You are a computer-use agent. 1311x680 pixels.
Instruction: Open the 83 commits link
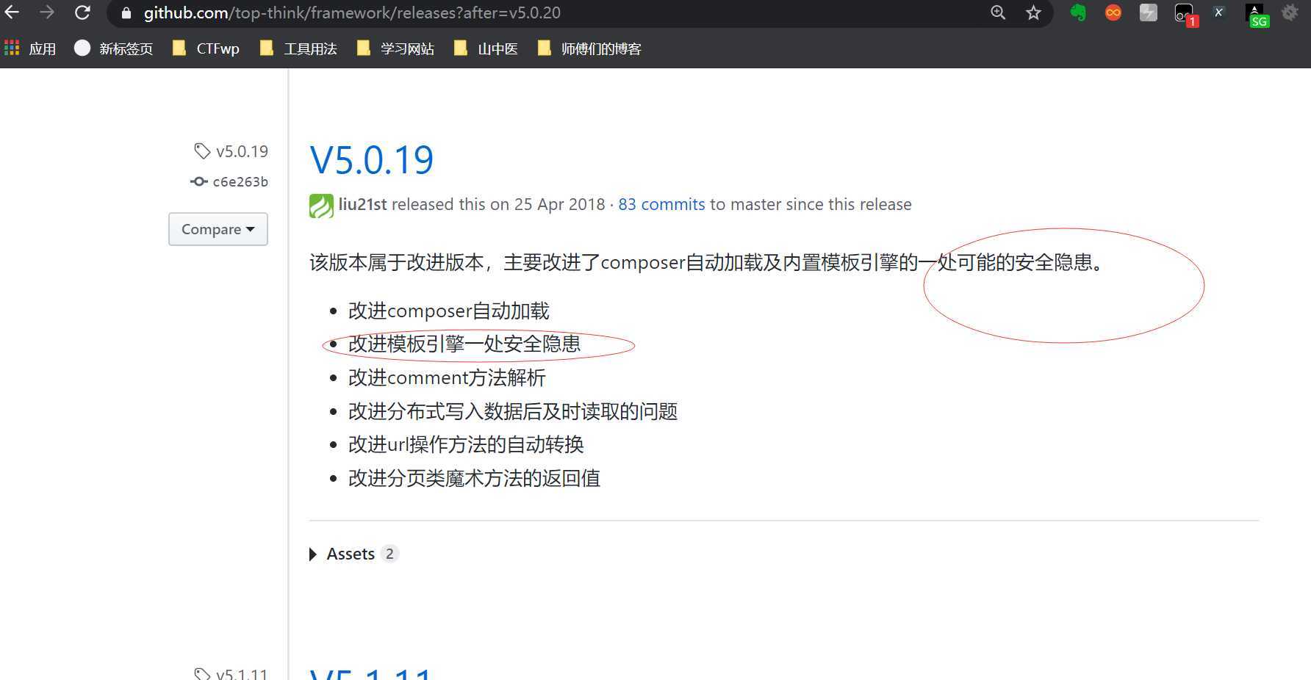click(661, 204)
